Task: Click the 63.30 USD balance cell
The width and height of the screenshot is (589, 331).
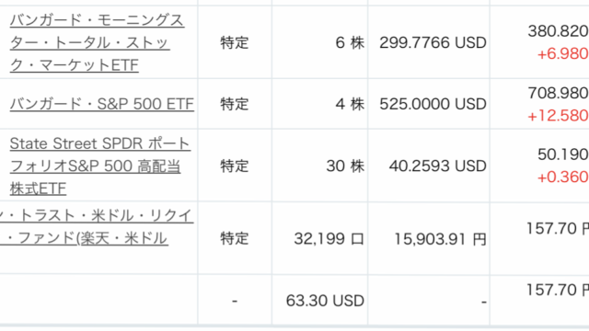Action: [x=325, y=301]
